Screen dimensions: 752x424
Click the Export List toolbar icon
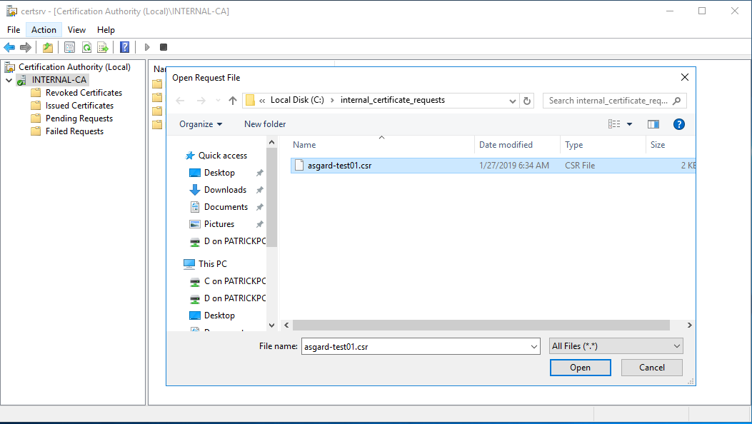(103, 47)
